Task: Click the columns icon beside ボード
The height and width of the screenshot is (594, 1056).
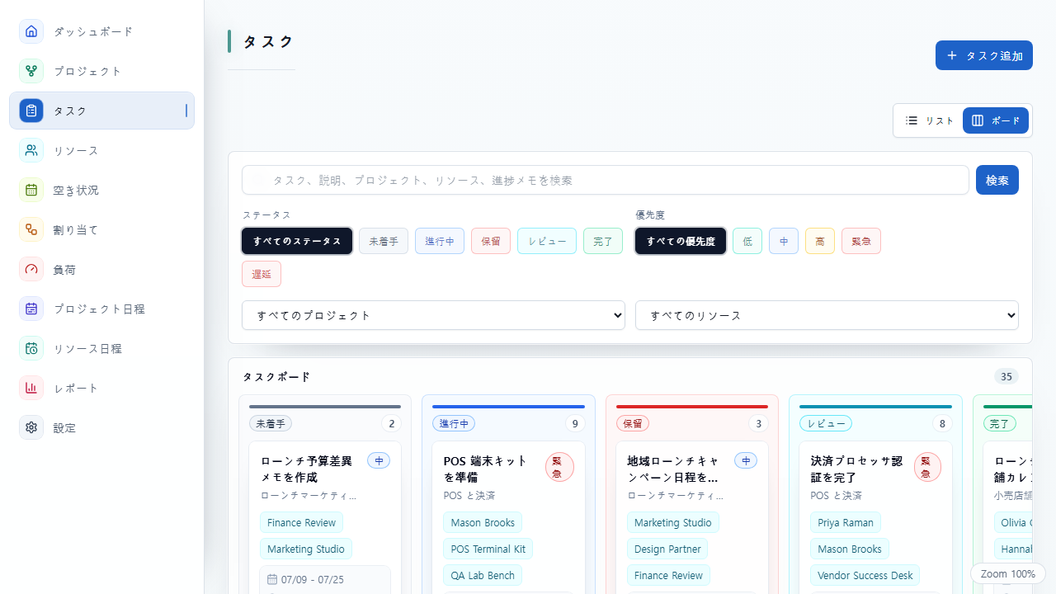Action: [978, 120]
